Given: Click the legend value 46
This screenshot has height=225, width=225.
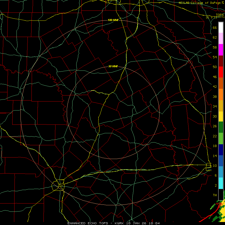Looking at the screenshot, I should [215, 77].
